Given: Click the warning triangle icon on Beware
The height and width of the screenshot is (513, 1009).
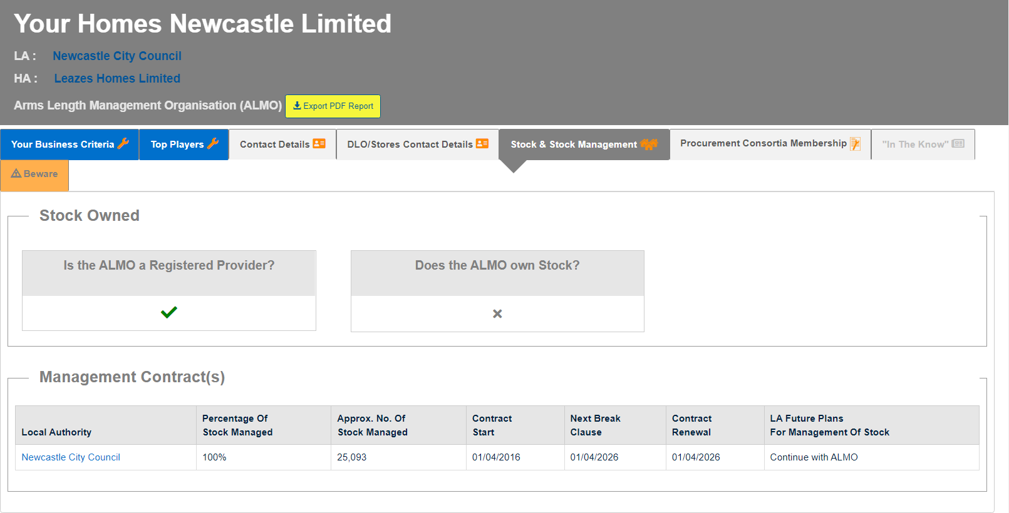Looking at the screenshot, I should point(16,173).
